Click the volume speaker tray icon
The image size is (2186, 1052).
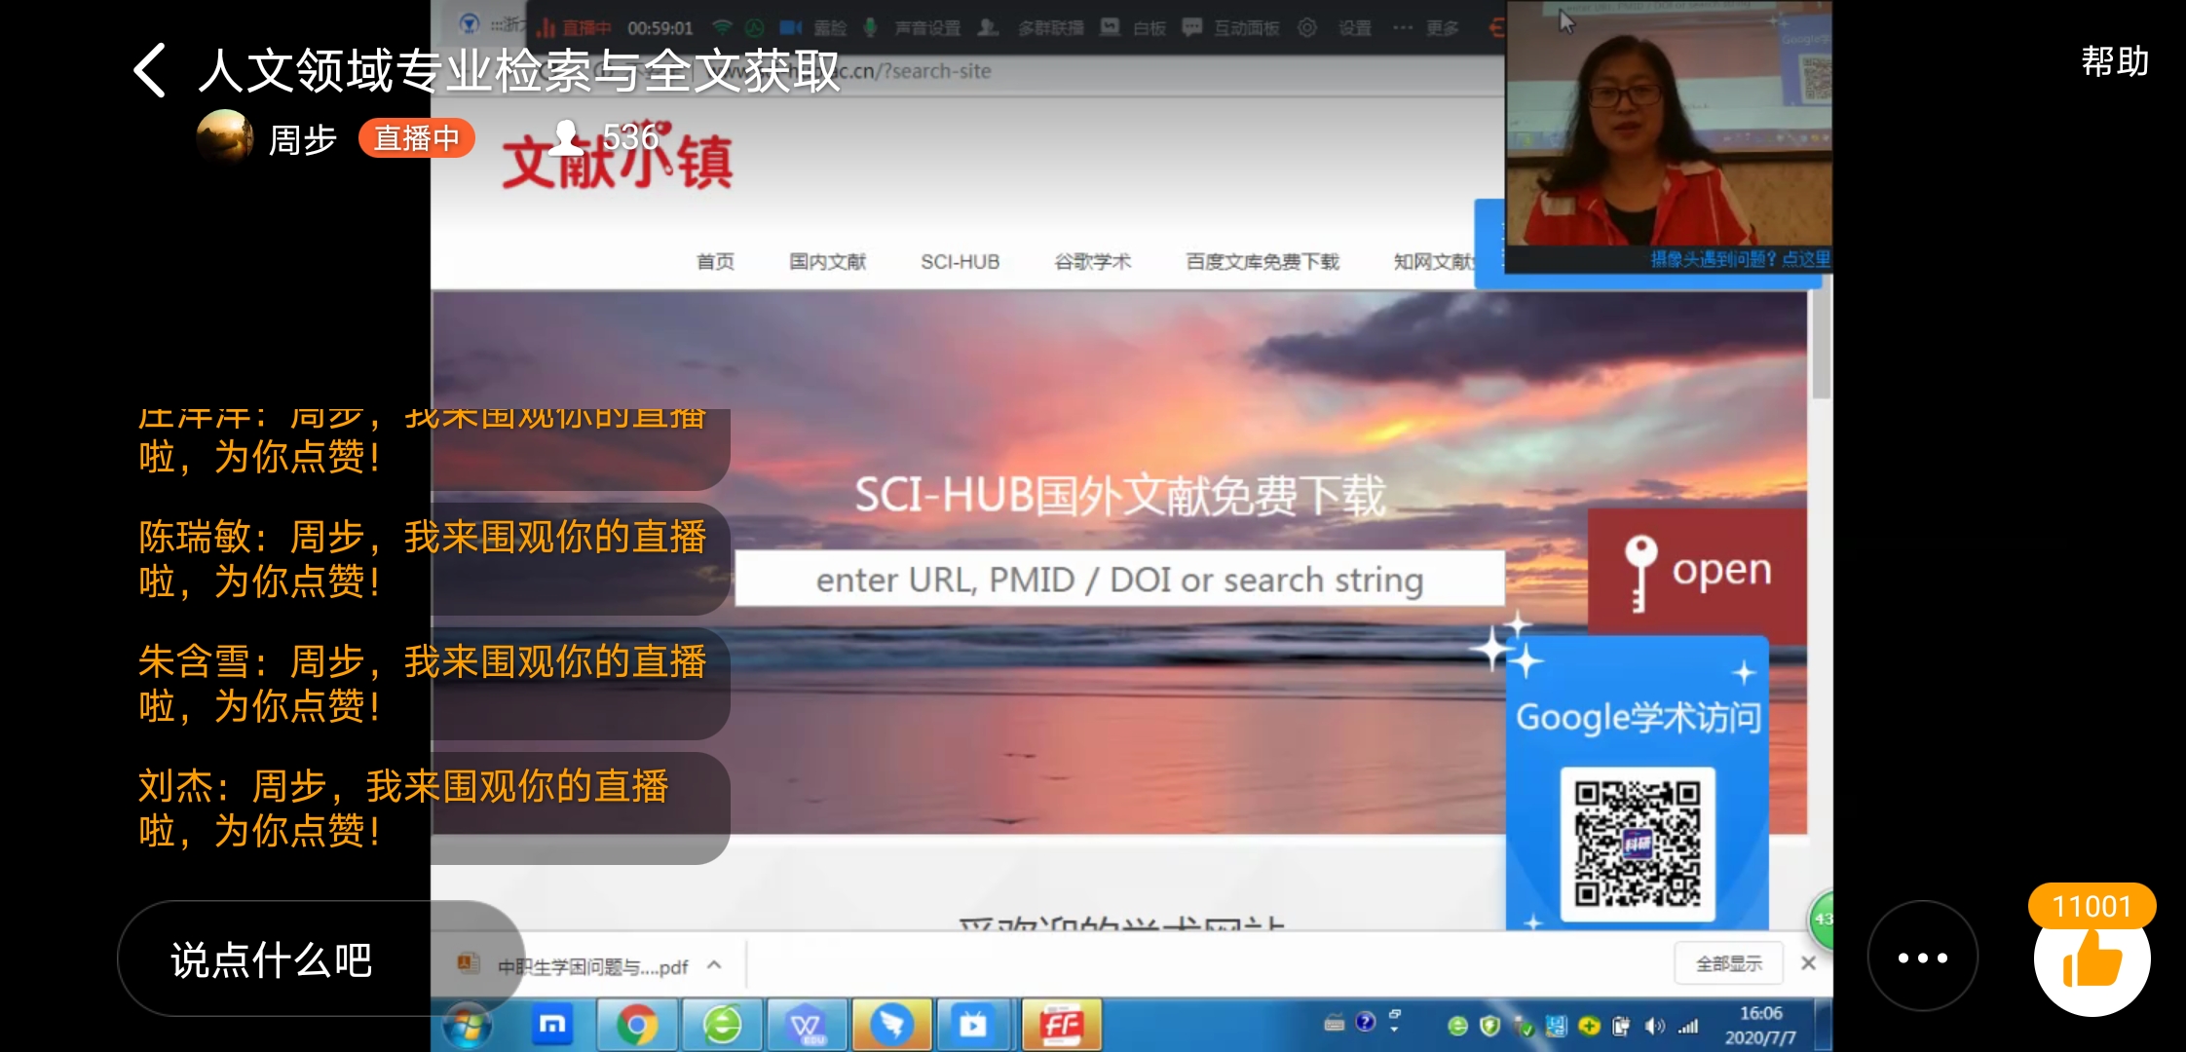[x=1653, y=1026]
